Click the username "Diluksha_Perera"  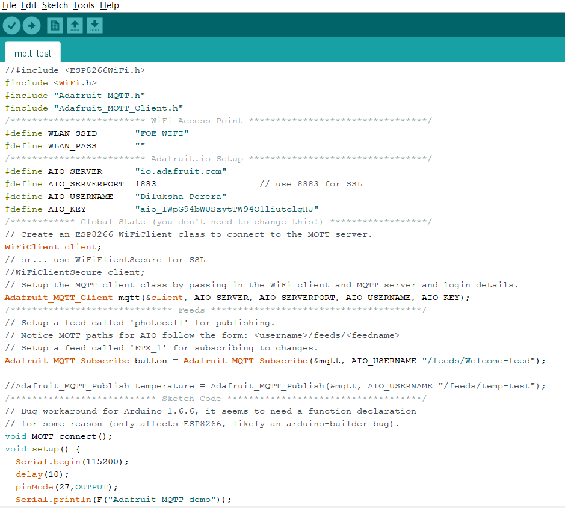[x=181, y=196]
